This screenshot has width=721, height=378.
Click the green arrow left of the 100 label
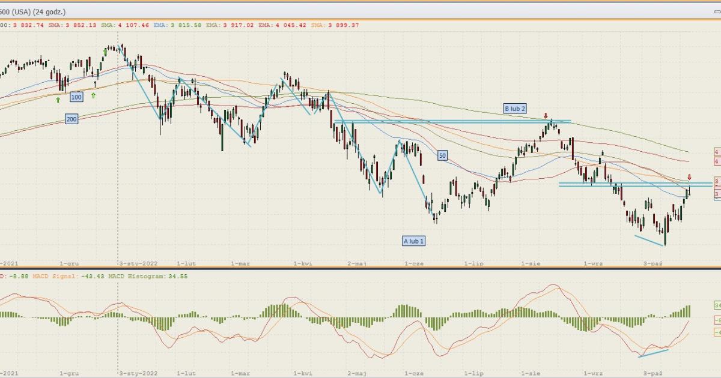[x=58, y=100]
